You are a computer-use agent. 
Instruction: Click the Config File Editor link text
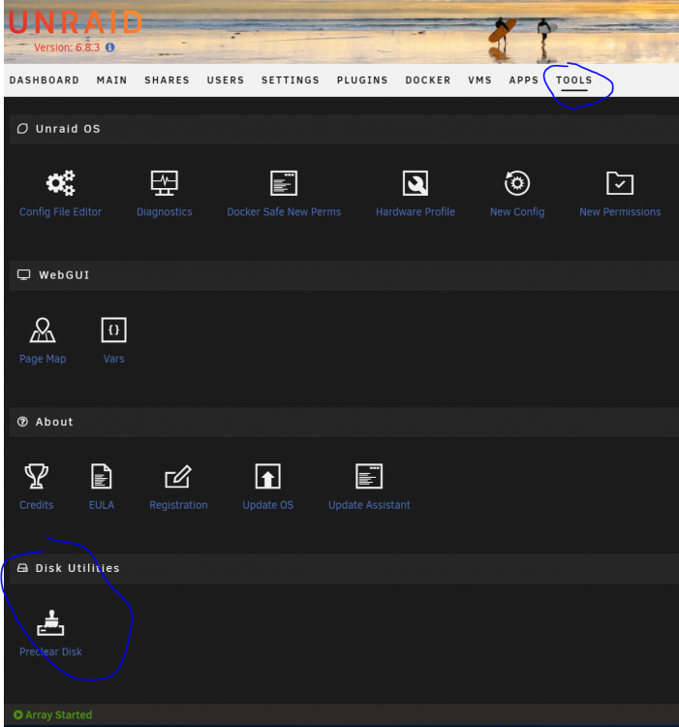pyautogui.click(x=61, y=212)
